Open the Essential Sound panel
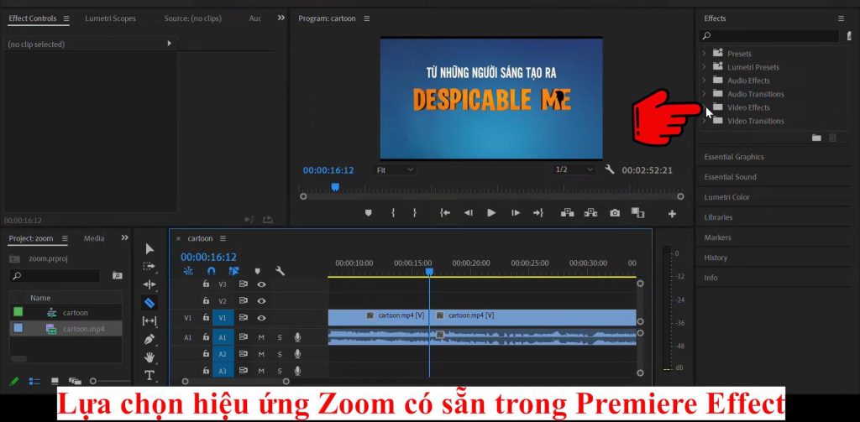The image size is (860, 422). coord(730,177)
